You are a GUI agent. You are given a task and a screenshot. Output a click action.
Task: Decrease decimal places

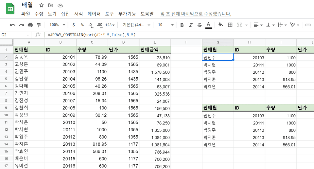[91, 25]
